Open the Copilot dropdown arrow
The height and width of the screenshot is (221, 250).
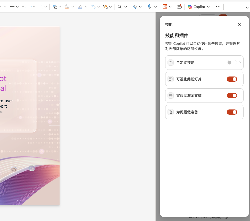pos(208,7)
